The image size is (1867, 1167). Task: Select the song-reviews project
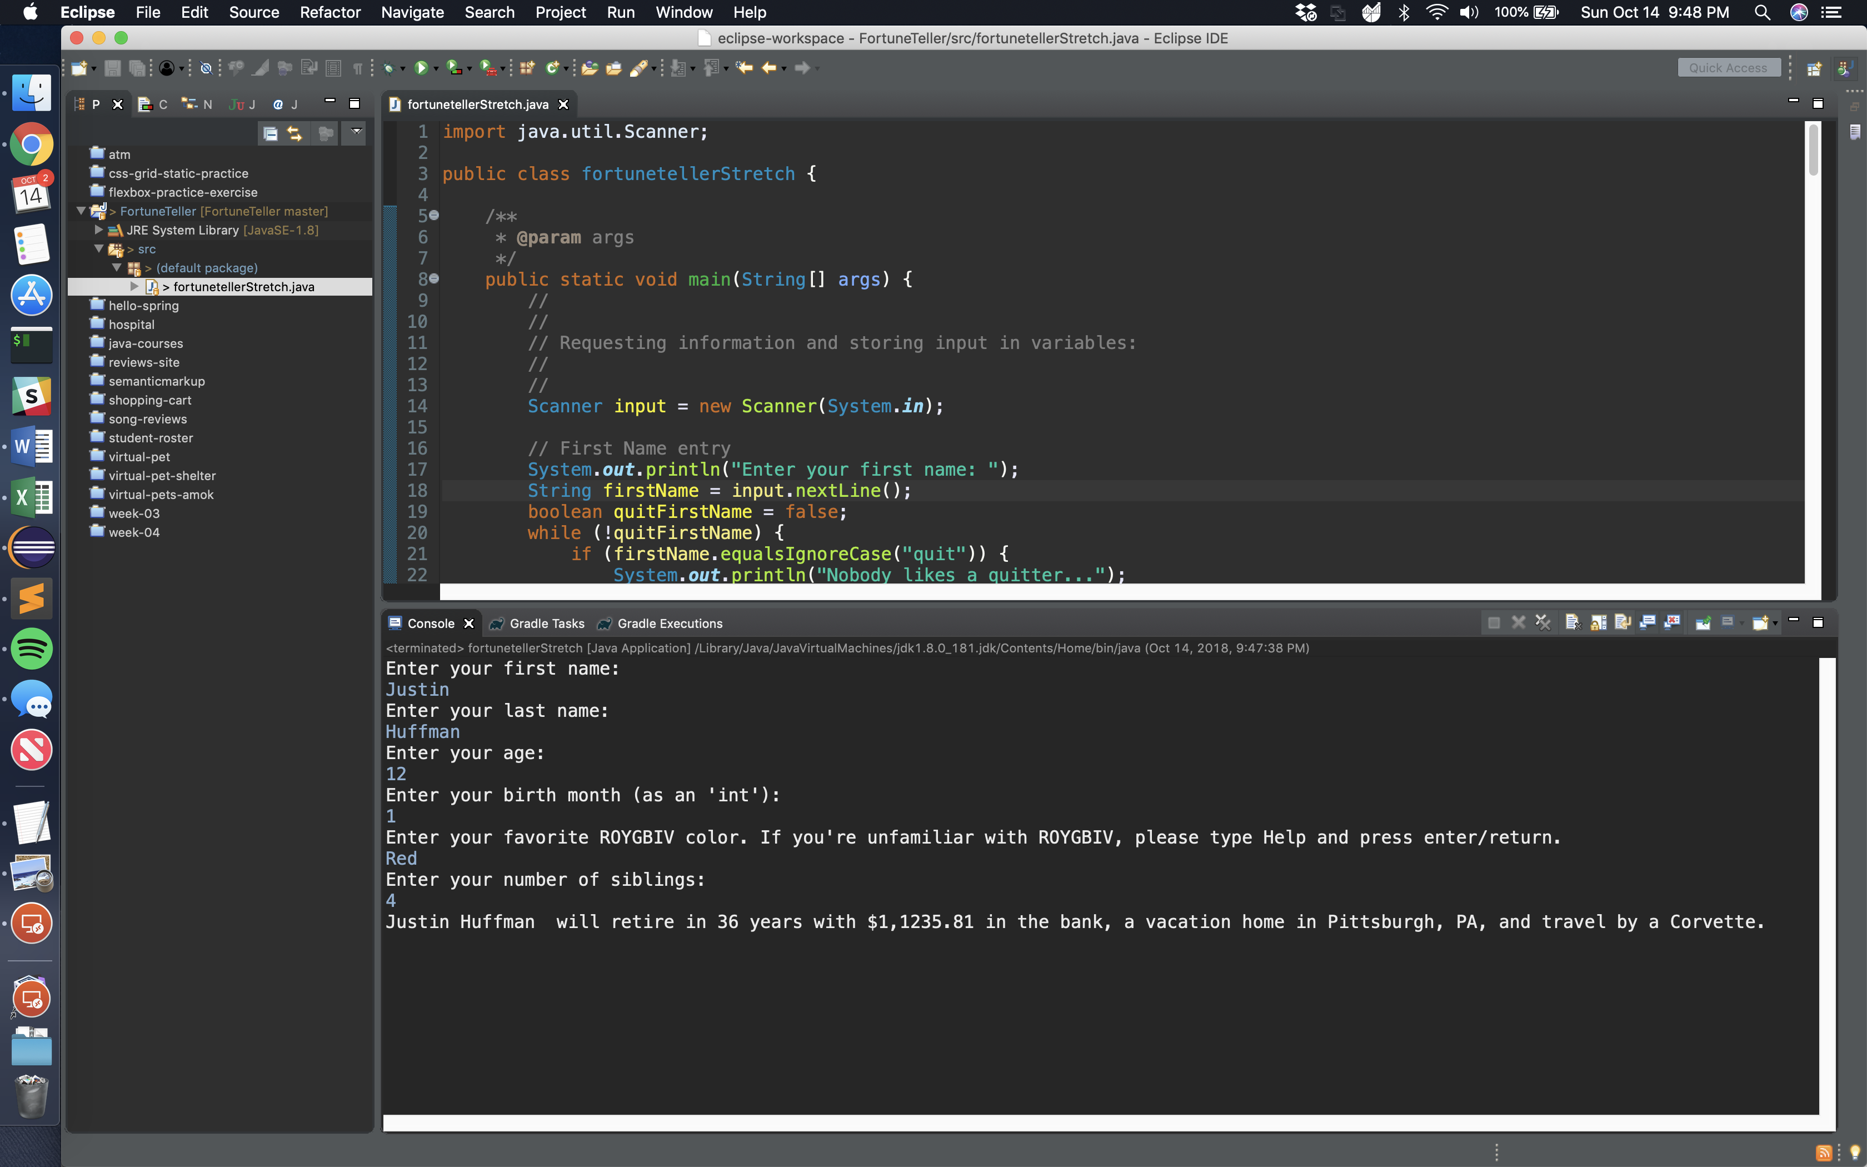click(147, 419)
